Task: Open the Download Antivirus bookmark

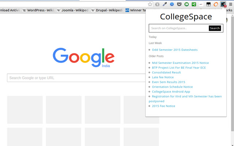Action: point(10,10)
